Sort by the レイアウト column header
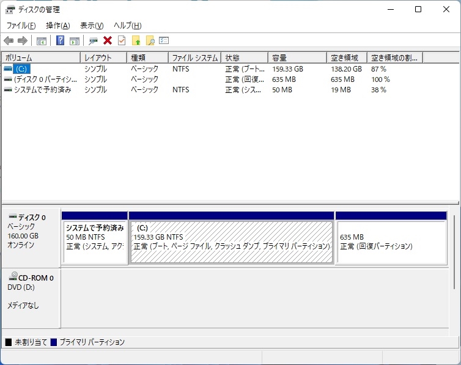The image size is (461, 365). [x=104, y=57]
